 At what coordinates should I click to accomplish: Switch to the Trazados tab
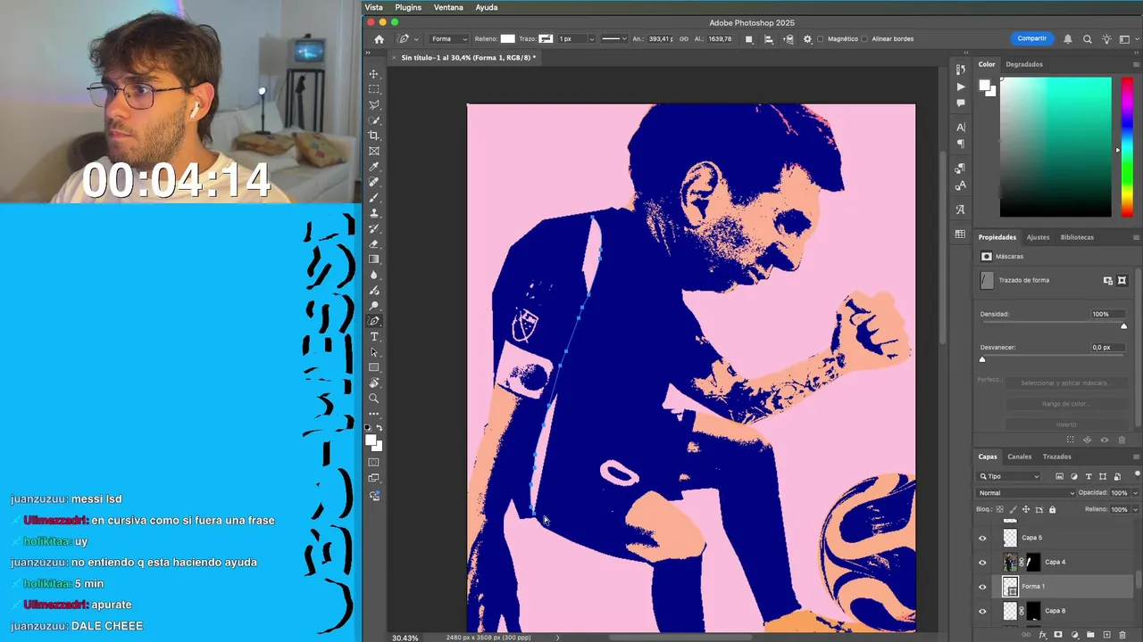1056,457
